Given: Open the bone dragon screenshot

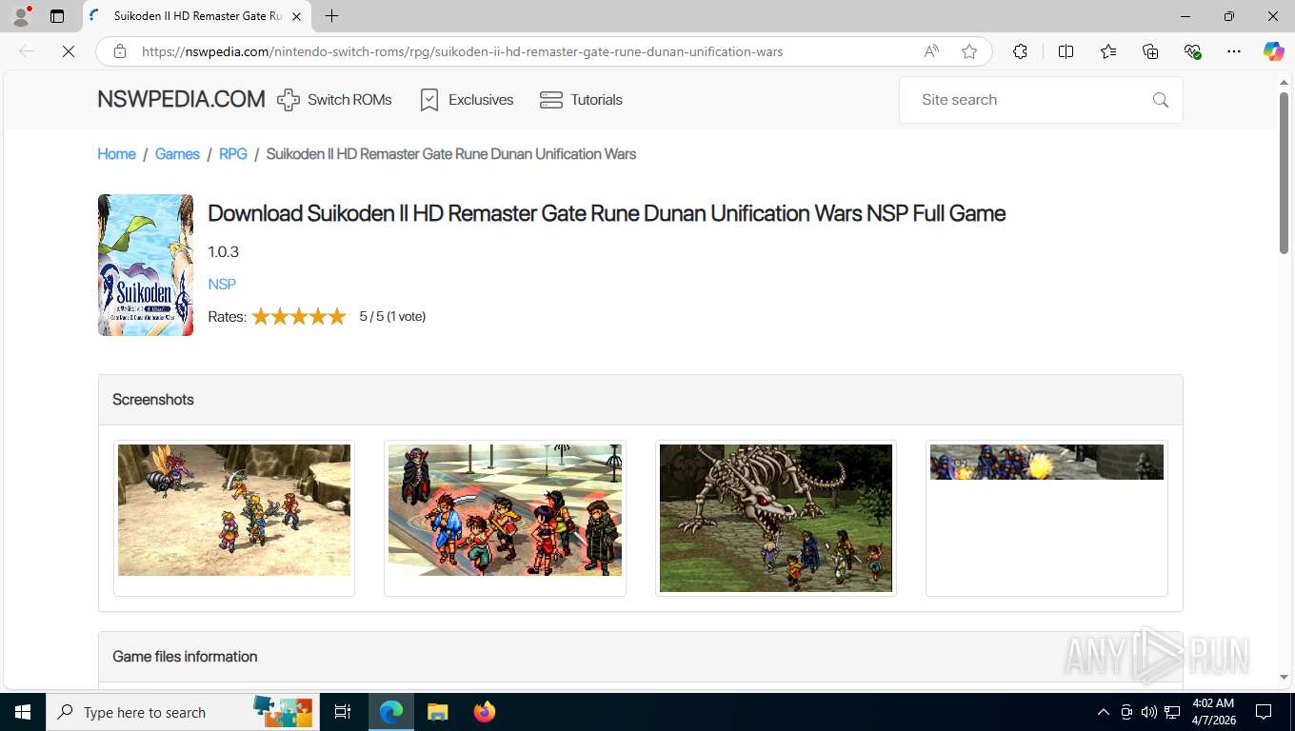Looking at the screenshot, I should [776, 518].
